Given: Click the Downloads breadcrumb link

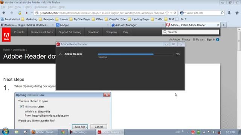Looking at the screenshot, I should pos(19,50).
